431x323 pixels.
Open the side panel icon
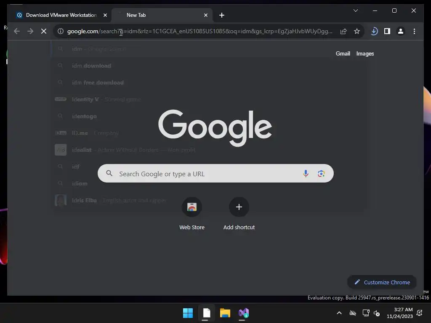point(387,31)
